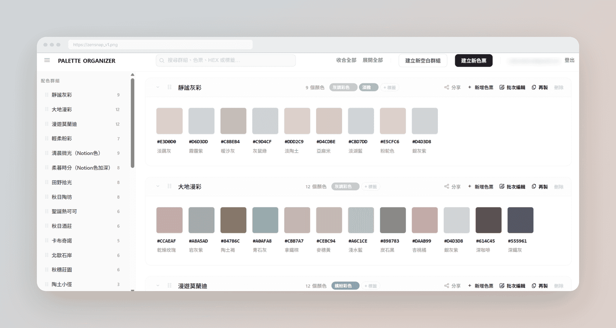Click the batch edit icon for 大地漫彩

[x=502, y=187]
